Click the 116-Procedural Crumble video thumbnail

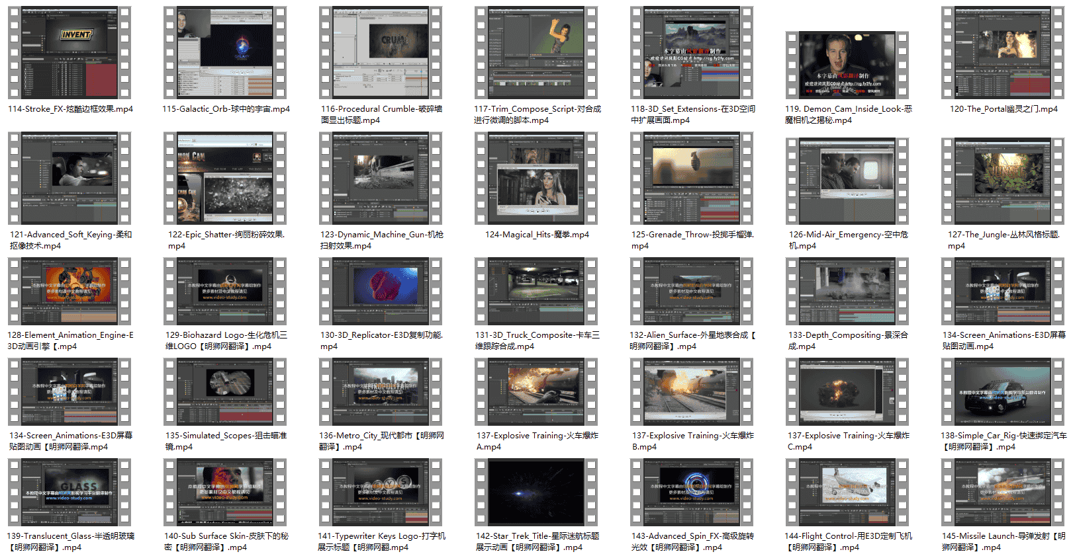coord(381,53)
